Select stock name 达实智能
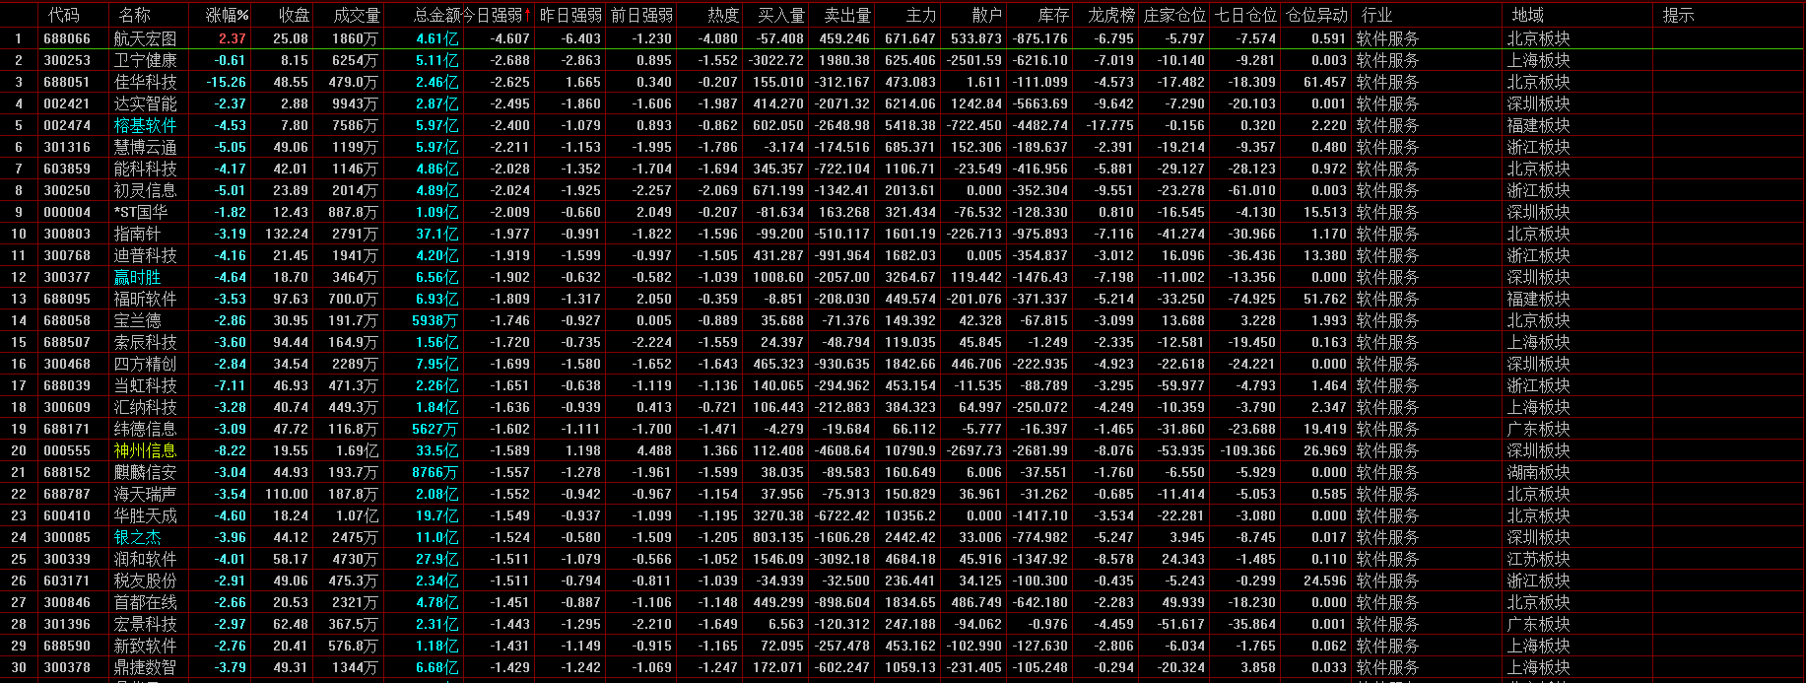1806x683 pixels. [x=145, y=103]
